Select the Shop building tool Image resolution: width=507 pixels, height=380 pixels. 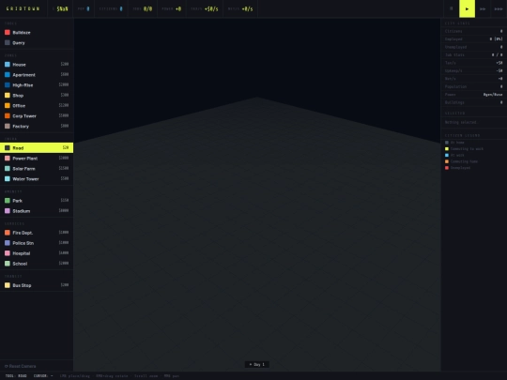point(37,96)
